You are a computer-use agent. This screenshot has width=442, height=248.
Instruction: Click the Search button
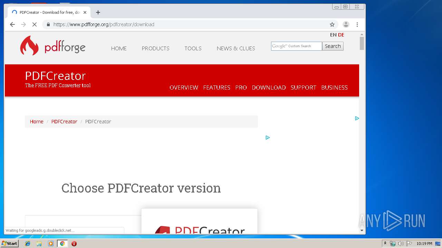click(333, 46)
